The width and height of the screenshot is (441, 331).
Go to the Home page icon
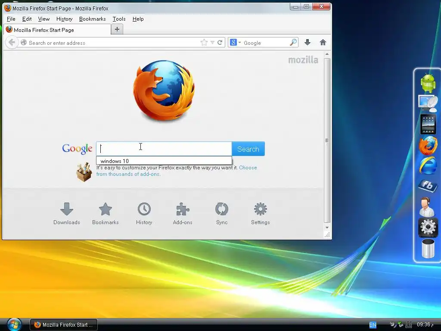[323, 43]
